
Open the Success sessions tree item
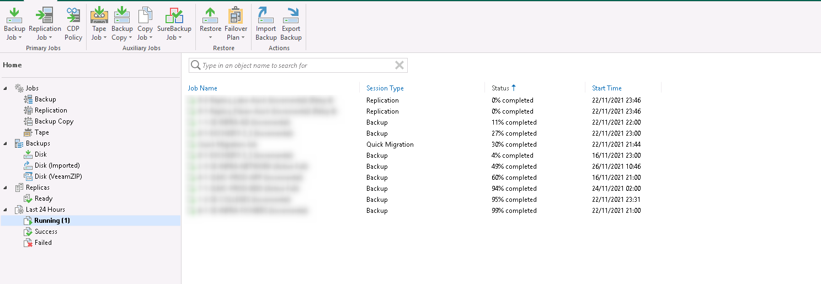click(x=46, y=232)
